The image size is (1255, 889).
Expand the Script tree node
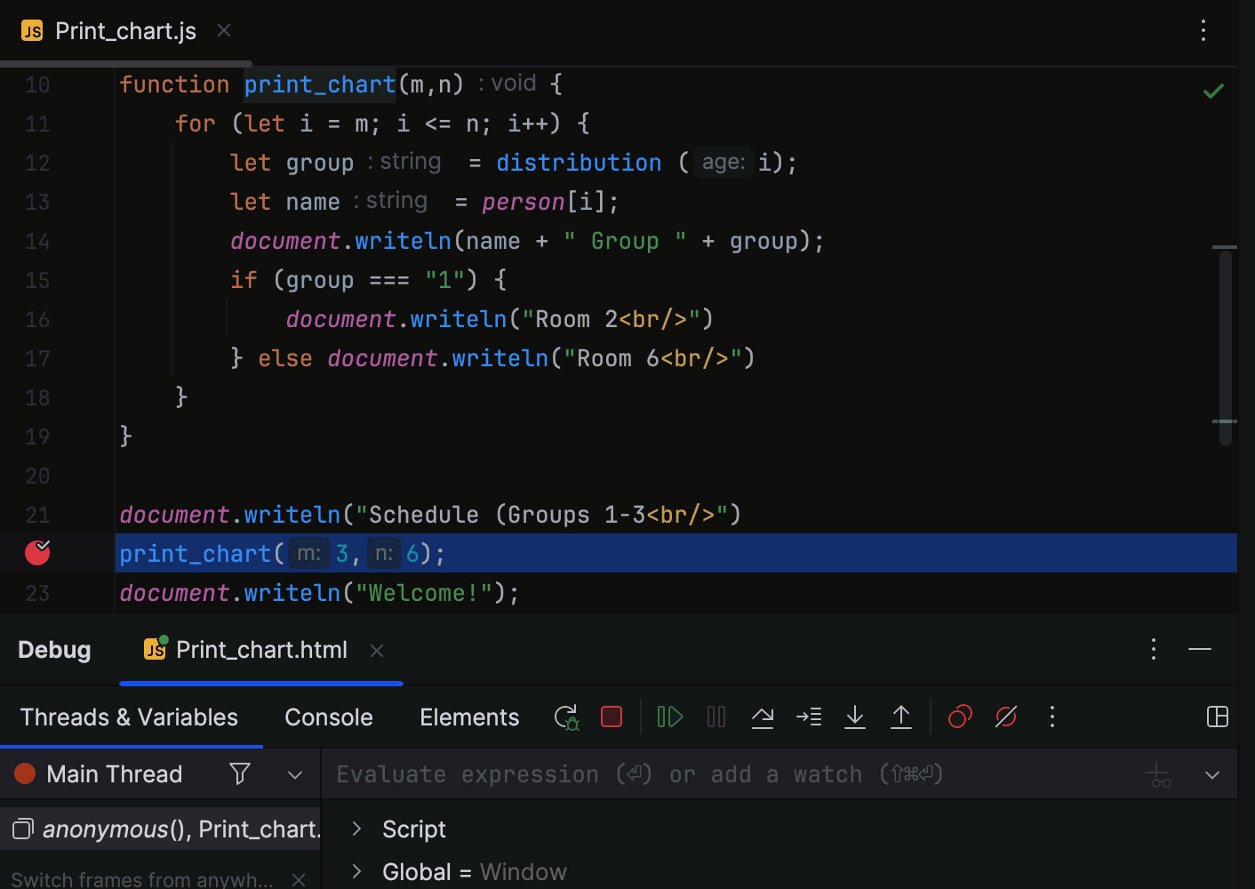tap(356, 829)
